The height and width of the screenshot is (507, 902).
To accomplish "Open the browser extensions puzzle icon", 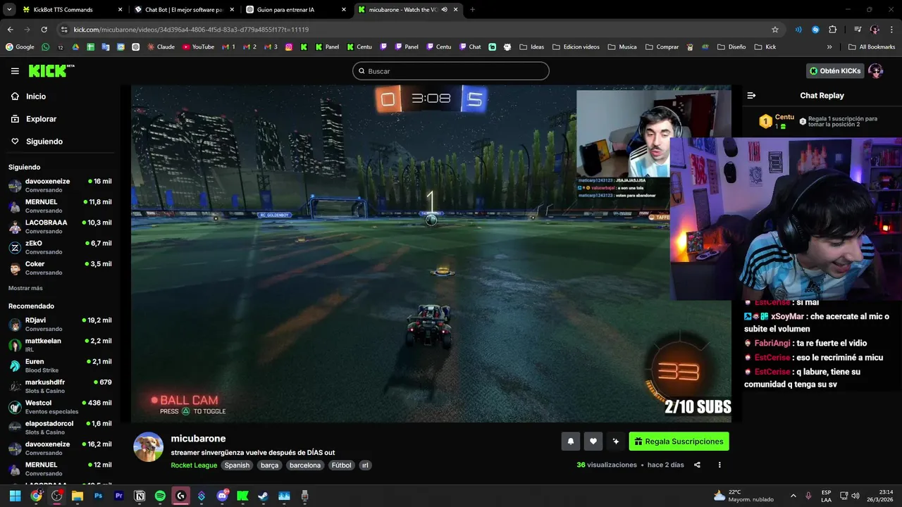I will [x=833, y=30].
